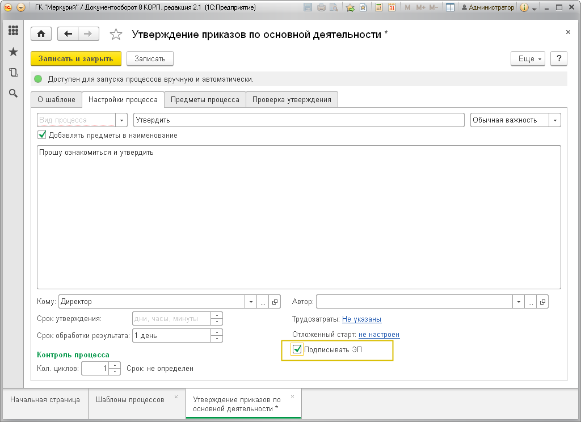Open the calculator from the title bar

coord(378,7)
